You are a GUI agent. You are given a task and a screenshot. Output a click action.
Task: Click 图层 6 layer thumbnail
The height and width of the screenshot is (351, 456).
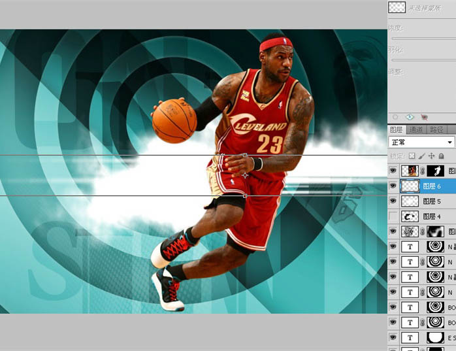(x=410, y=186)
